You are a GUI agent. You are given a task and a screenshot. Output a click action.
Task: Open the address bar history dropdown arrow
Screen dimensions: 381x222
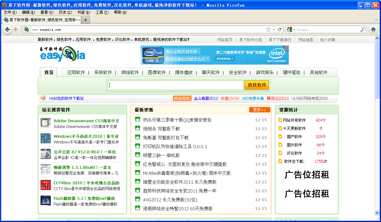pos(274,29)
